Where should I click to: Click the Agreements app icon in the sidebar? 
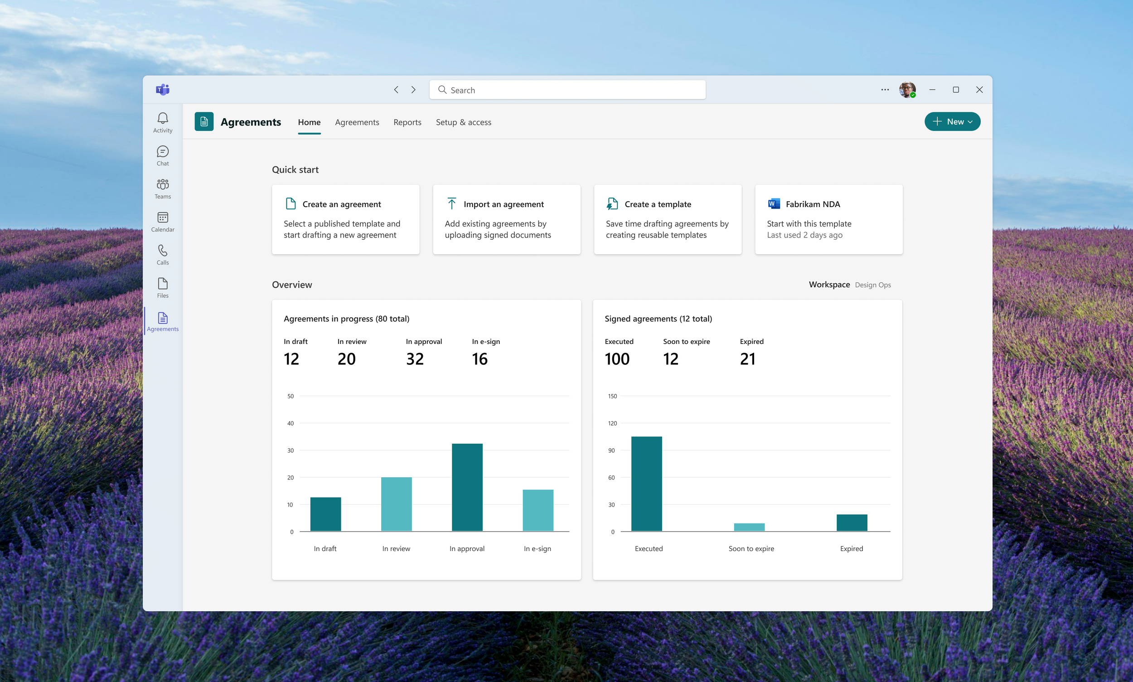pyautogui.click(x=163, y=321)
